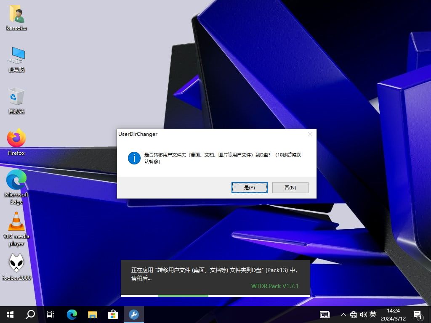Open the notification center
The image size is (431, 323).
(x=418, y=315)
